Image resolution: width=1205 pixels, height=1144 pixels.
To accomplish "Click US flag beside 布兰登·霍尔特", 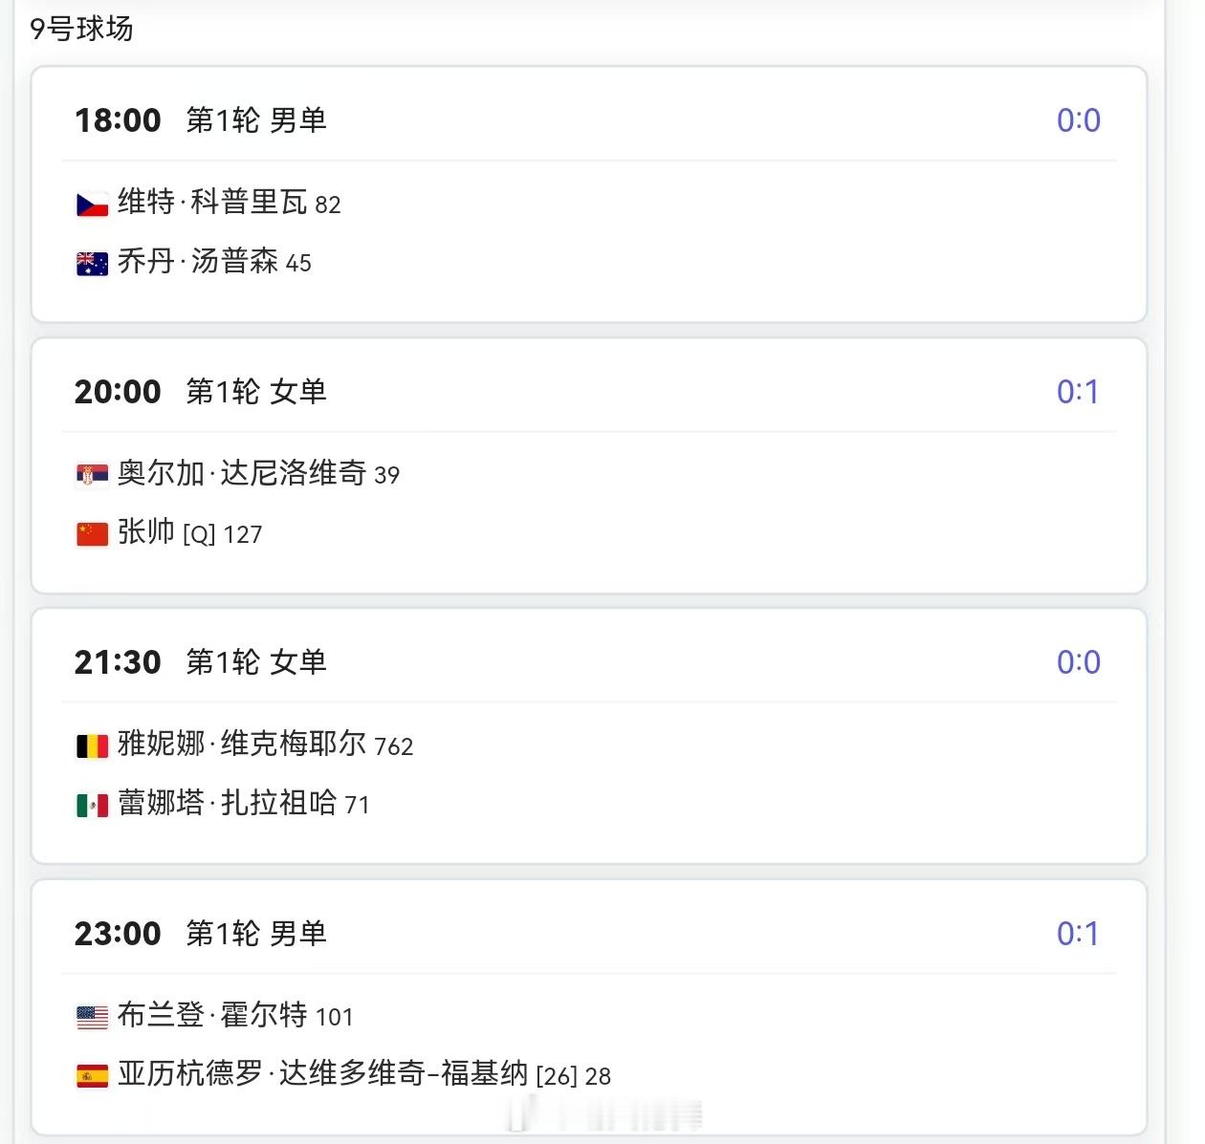I will [93, 1018].
